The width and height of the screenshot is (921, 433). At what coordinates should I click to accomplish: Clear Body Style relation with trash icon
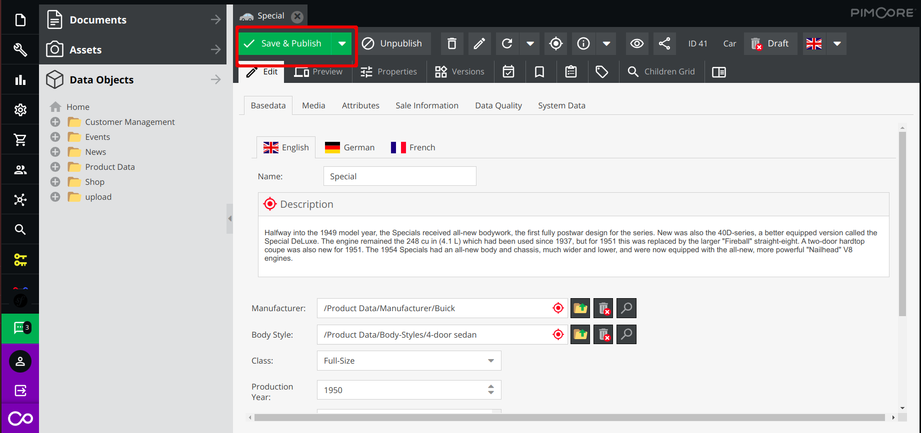(x=603, y=335)
